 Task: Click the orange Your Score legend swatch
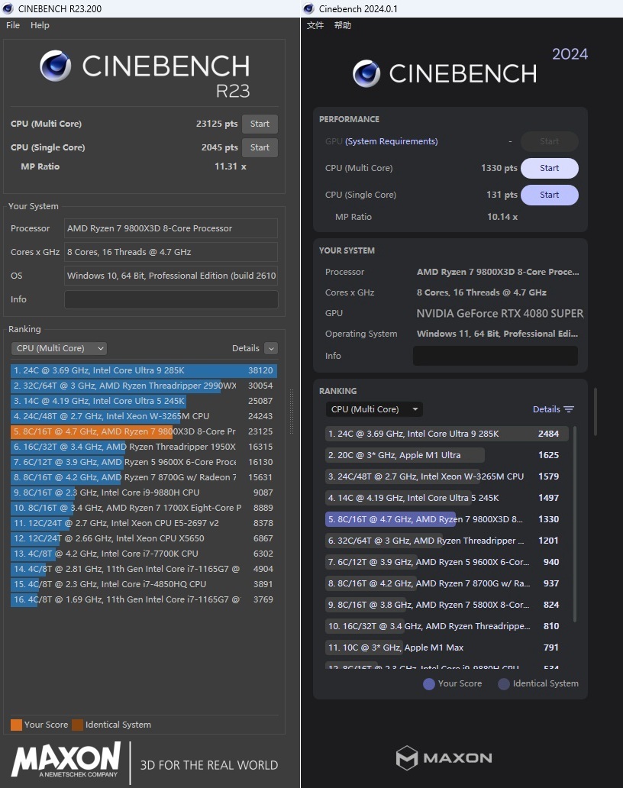[16, 725]
